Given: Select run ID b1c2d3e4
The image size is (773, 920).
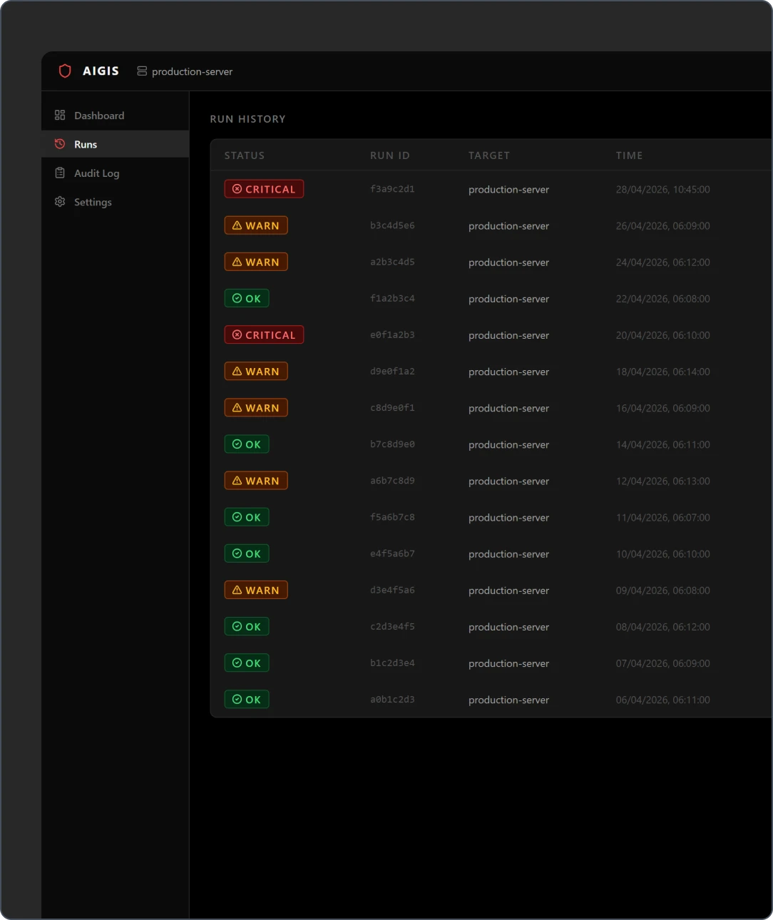Looking at the screenshot, I should (392, 663).
